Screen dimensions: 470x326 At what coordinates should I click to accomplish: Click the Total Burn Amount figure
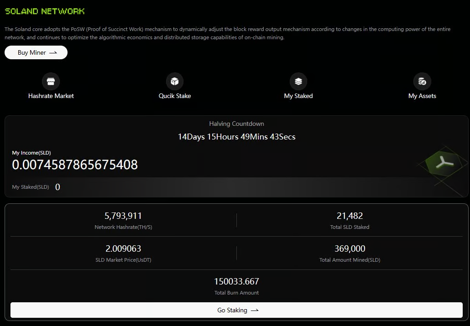(236, 282)
